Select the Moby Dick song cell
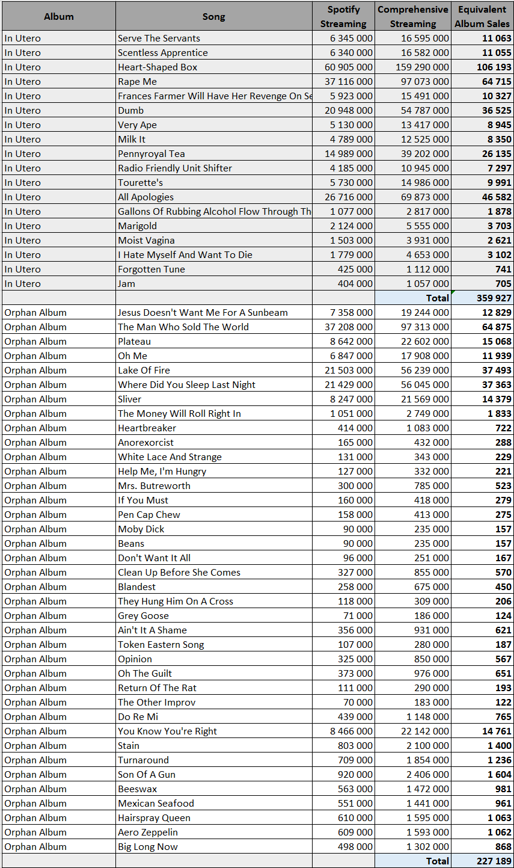 pyautogui.click(x=213, y=529)
